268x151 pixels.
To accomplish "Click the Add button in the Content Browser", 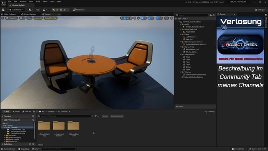I will pyautogui.click(x=6, y=112).
